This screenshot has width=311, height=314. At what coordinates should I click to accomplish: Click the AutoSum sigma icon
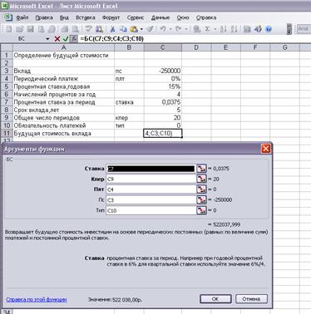point(207,29)
